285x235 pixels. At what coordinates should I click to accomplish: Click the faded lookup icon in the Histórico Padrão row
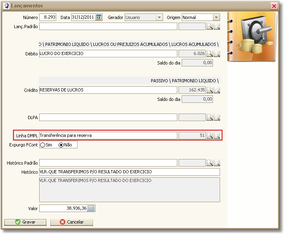point(217,163)
